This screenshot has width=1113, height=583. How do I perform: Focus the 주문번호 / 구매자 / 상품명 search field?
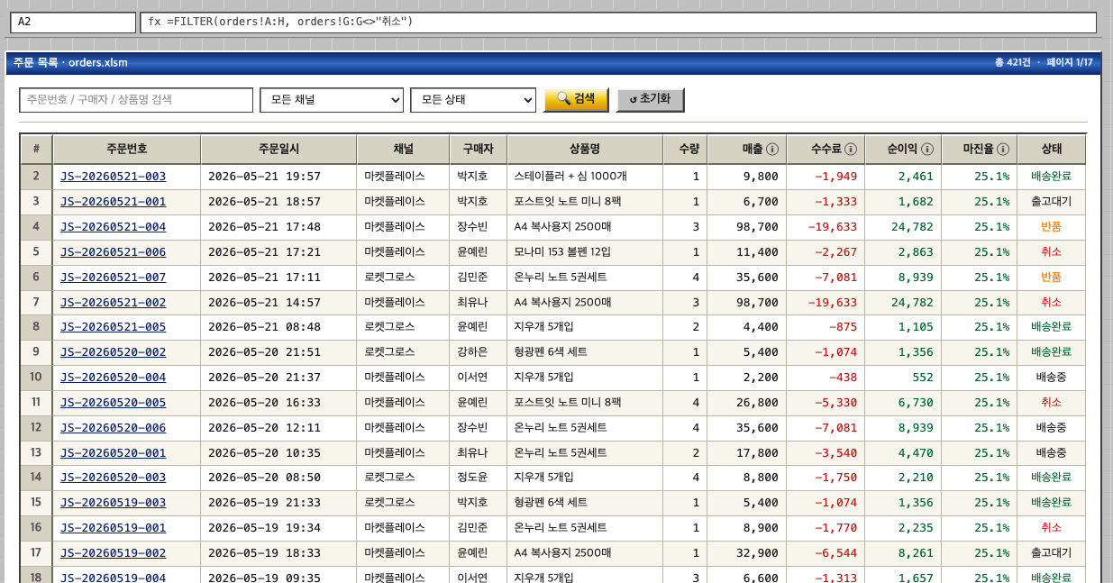(x=136, y=100)
